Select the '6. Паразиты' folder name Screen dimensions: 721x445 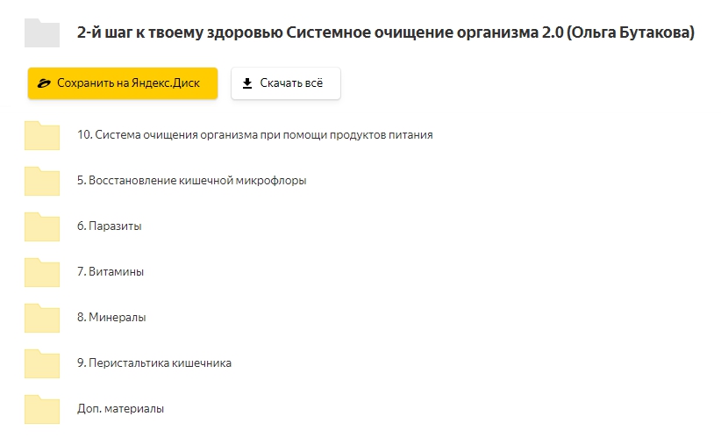[109, 226]
